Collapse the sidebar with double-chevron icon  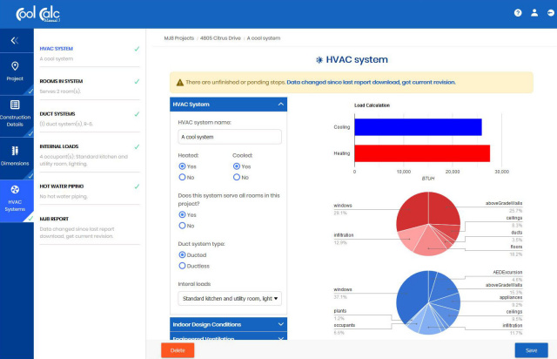click(15, 40)
